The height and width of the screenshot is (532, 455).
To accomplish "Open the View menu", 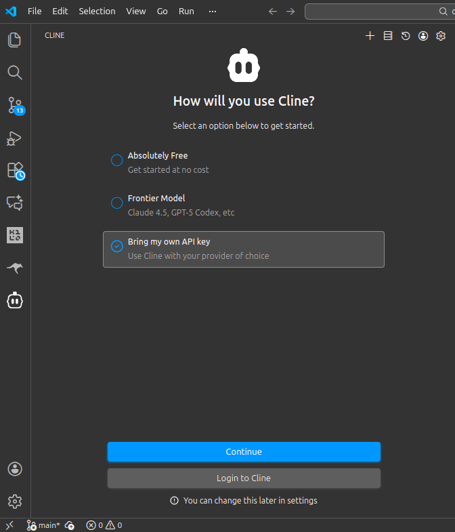I will coord(135,12).
